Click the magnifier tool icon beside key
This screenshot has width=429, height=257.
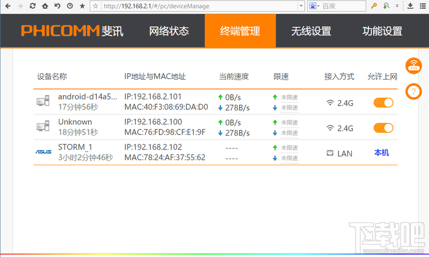(386, 6)
